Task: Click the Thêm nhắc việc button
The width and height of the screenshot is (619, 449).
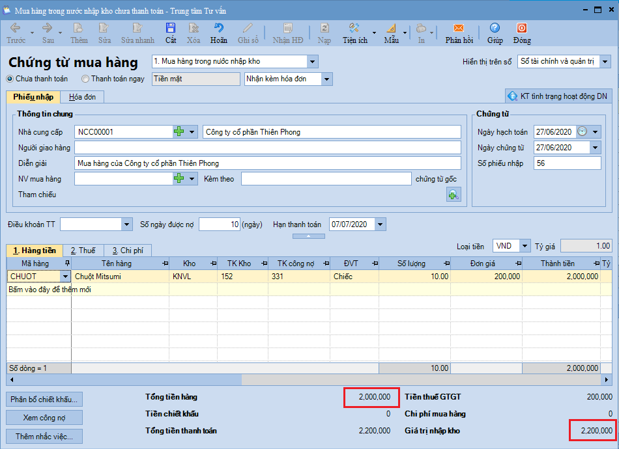Action: [44, 437]
